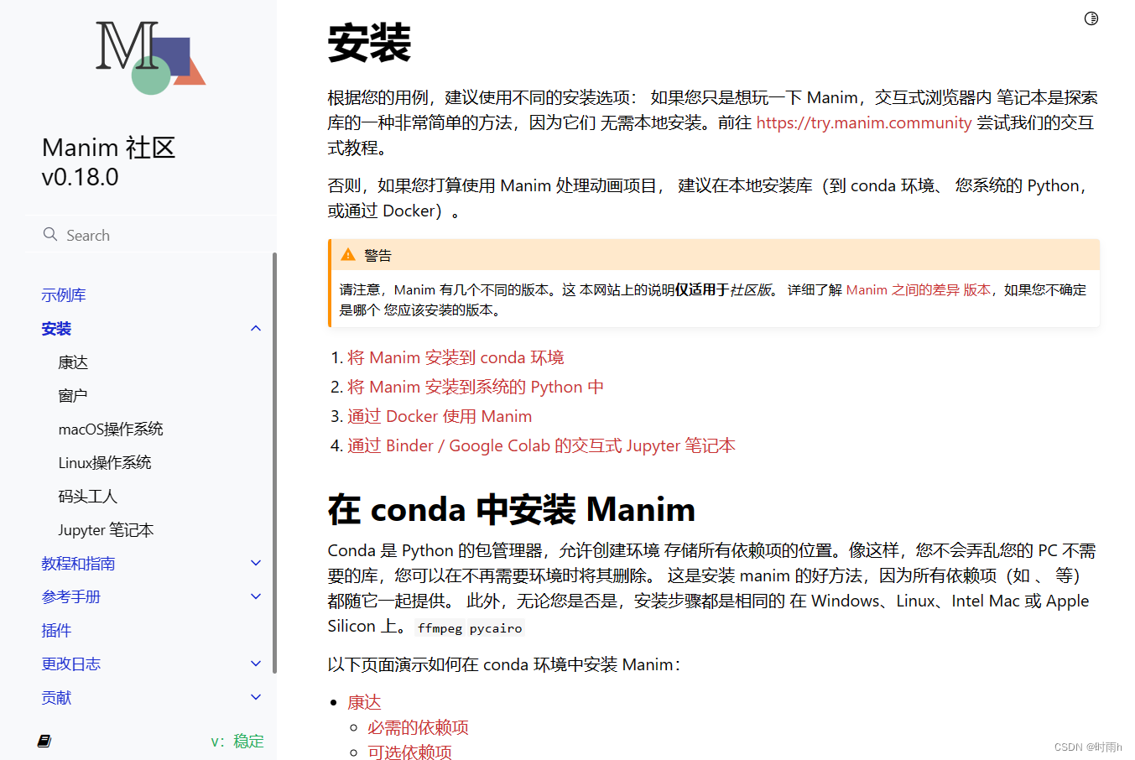Click the Manim Community logo
This screenshot has width=1135, height=760.
pyautogui.click(x=149, y=57)
